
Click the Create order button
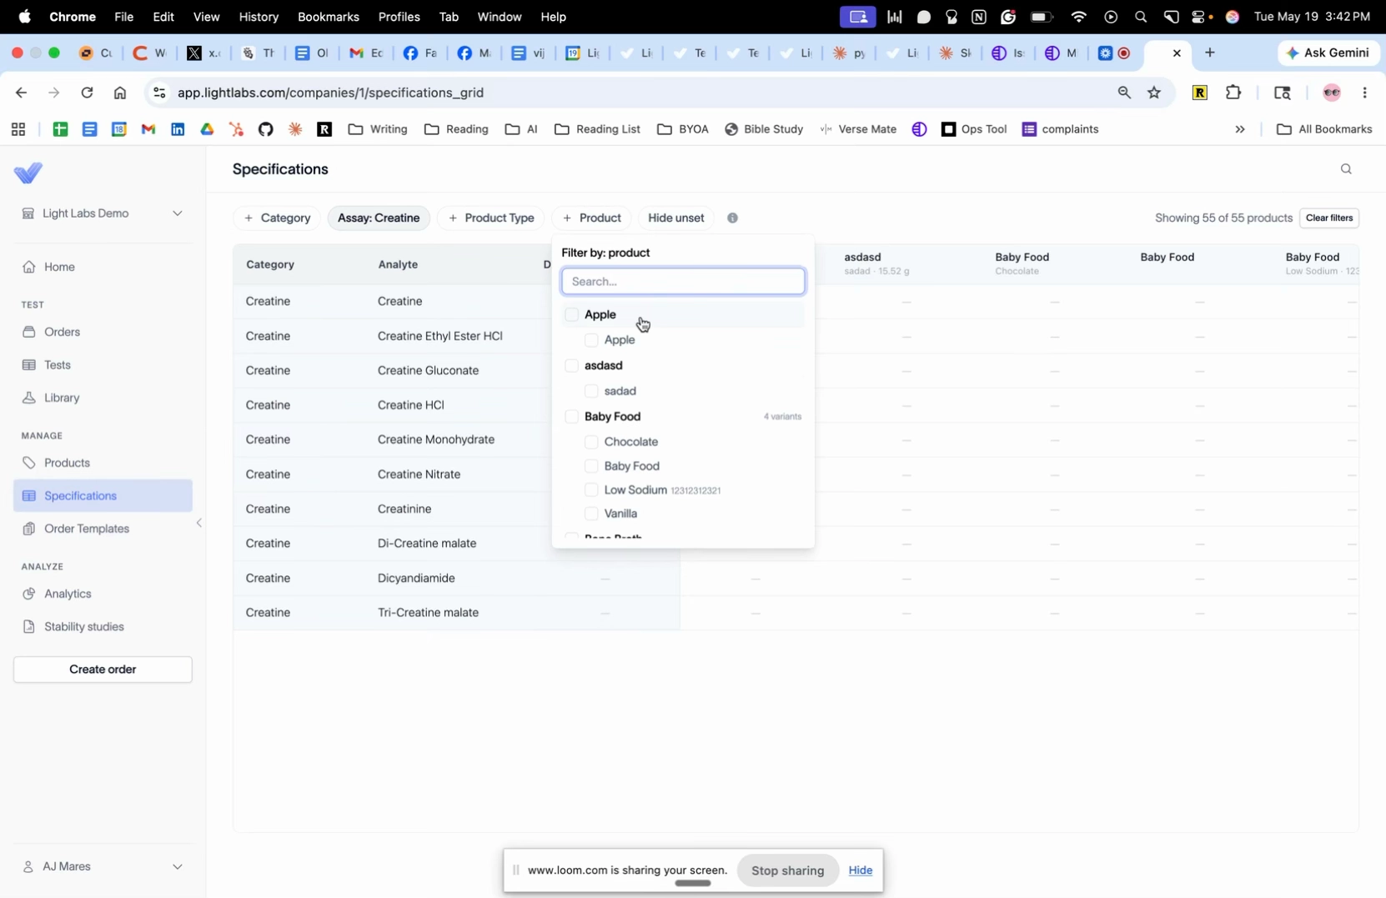103,670
